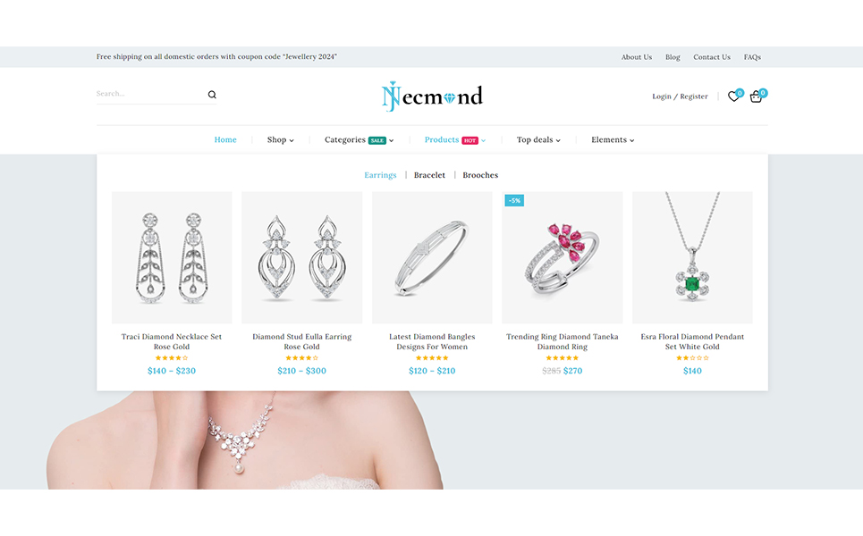863x536 pixels.
Task: Open the Contact Us link
Action: [x=712, y=57]
